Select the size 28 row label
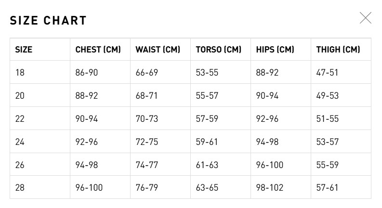The width and height of the screenshot is (382, 208). click(x=20, y=188)
